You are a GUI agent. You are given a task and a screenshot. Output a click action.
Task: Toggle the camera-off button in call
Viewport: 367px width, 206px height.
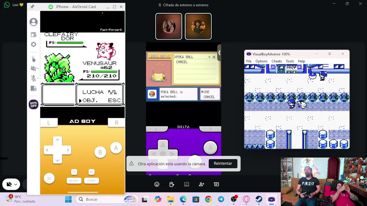(x=9, y=185)
